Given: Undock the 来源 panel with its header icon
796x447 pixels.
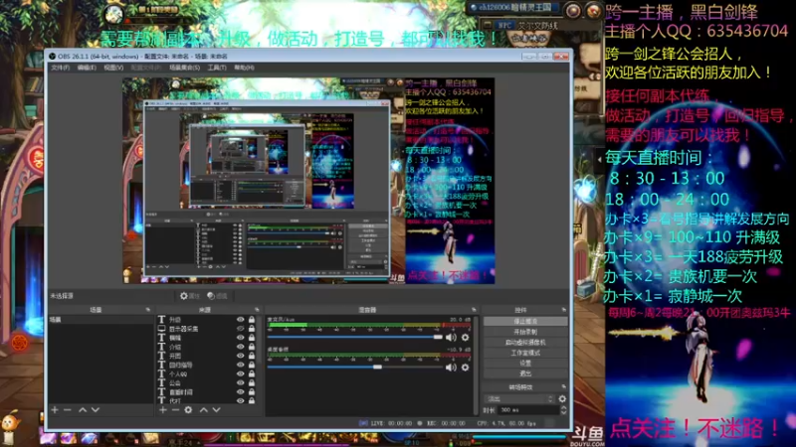Looking at the screenshot, I should (257, 310).
